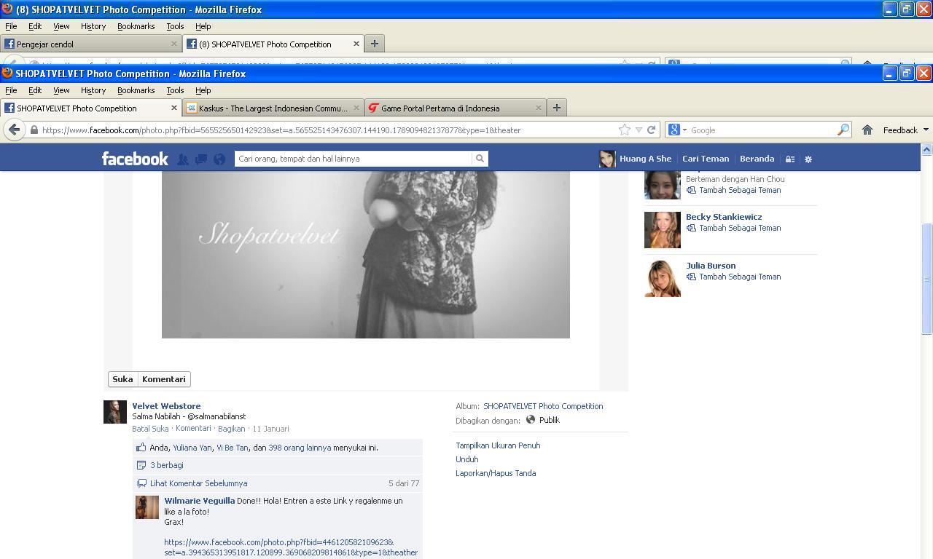
Task: Go to the browser Home icon
Action: pyautogui.click(x=867, y=130)
